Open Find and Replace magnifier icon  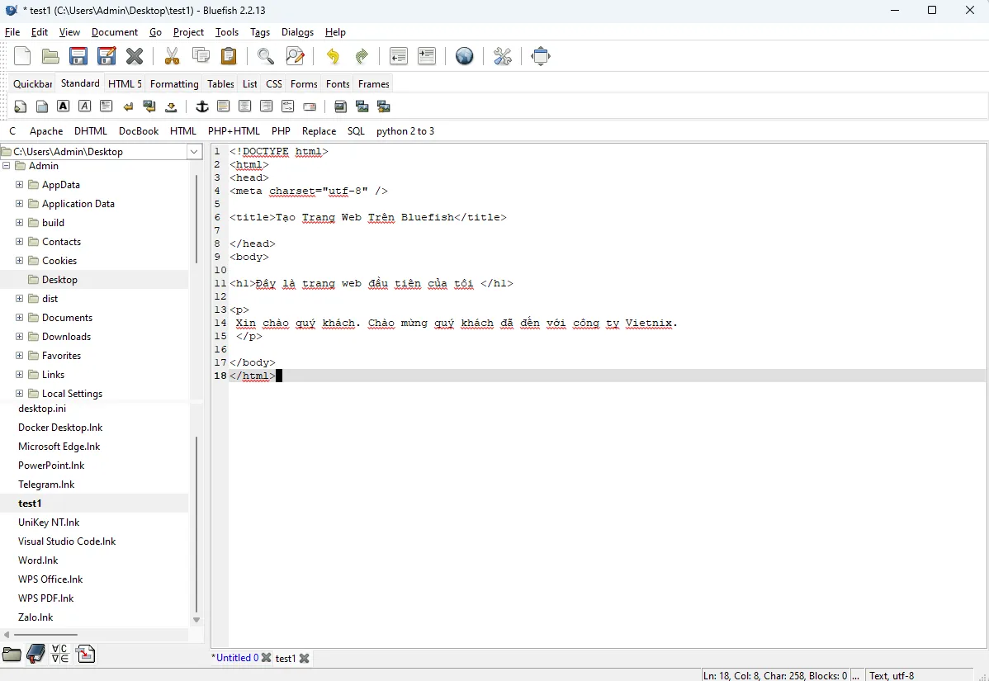point(295,56)
